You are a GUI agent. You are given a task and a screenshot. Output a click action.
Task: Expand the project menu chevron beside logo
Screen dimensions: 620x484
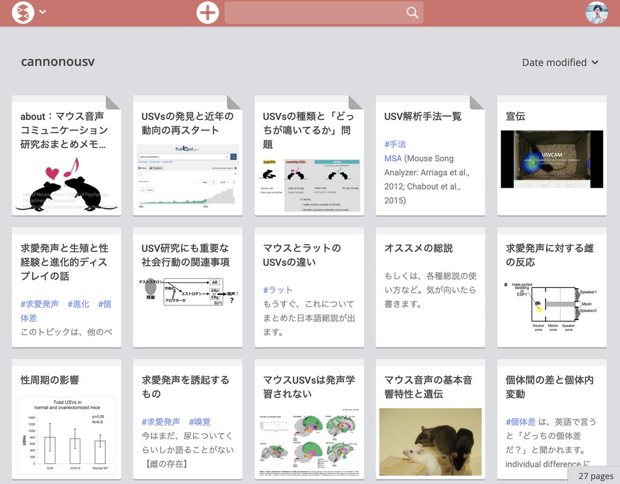point(43,12)
